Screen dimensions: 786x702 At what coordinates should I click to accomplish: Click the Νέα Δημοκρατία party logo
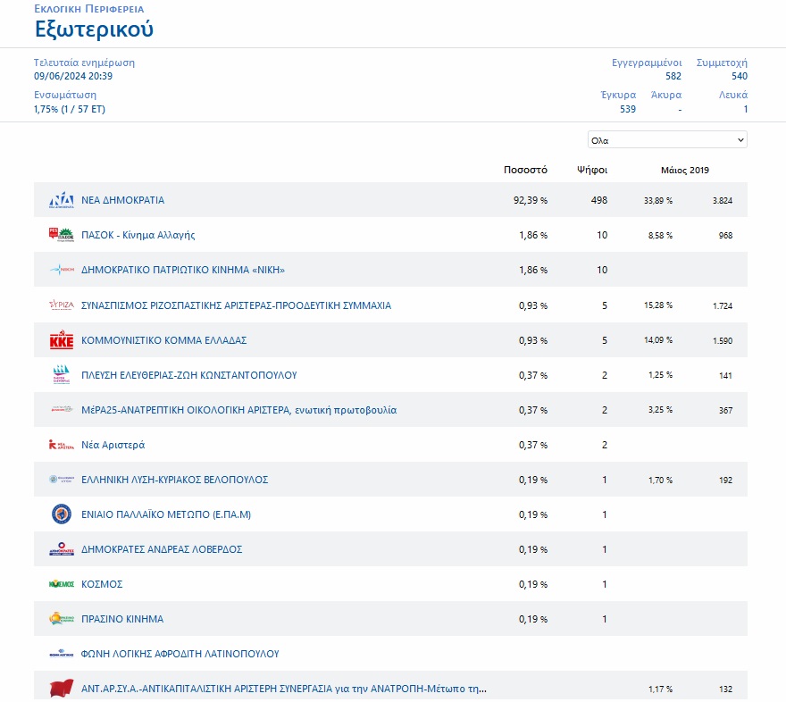(61, 200)
